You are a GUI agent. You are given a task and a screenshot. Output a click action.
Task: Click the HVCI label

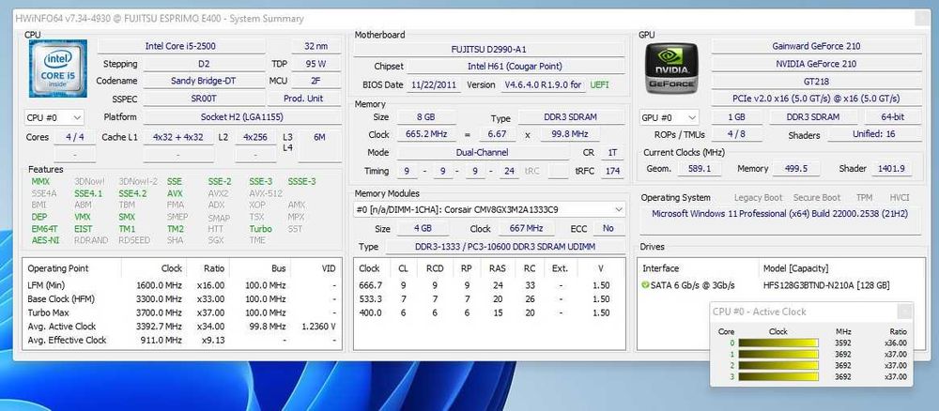(899, 197)
